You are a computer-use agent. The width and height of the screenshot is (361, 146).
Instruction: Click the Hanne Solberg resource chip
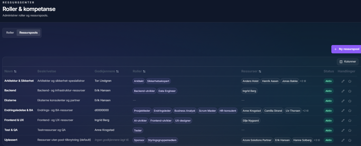point(302,140)
